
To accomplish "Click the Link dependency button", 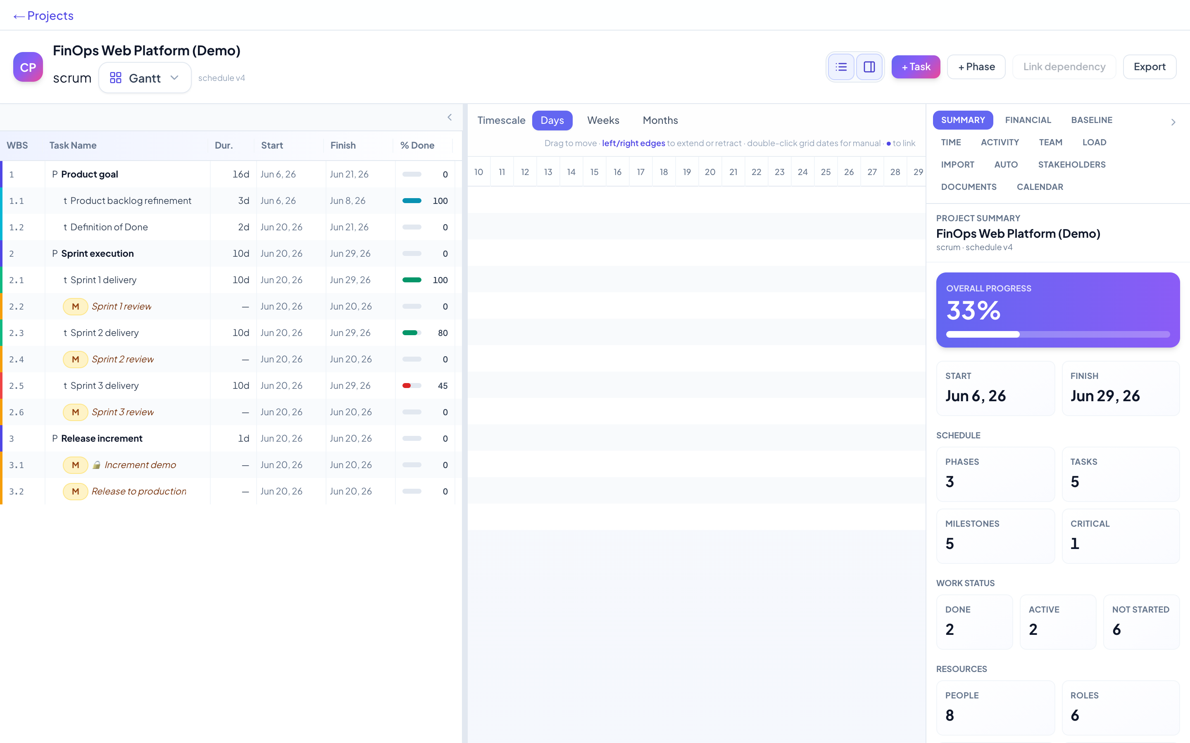I will tap(1064, 67).
